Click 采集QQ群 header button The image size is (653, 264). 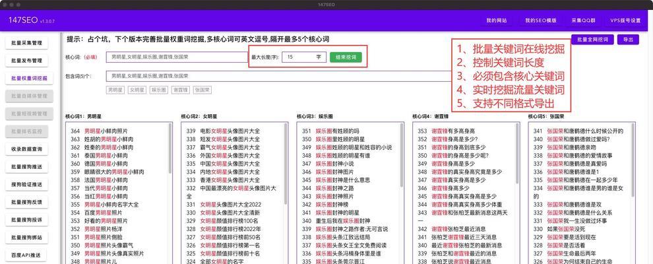point(583,20)
